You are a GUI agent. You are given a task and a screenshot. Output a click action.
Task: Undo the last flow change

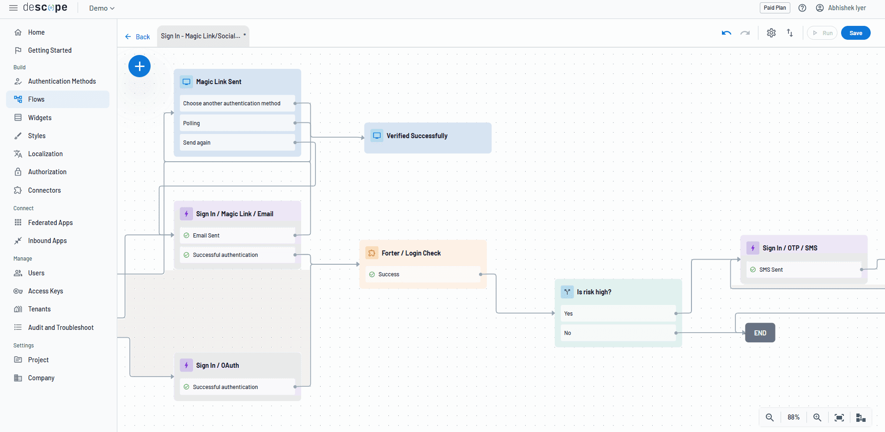726,33
